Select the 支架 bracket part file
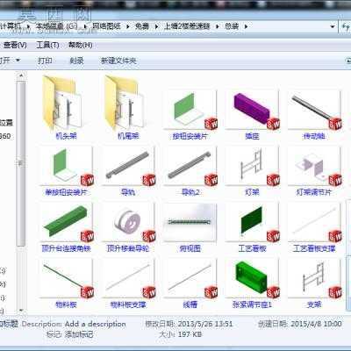Viewport: 351px width, 351px height. click(314, 283)
